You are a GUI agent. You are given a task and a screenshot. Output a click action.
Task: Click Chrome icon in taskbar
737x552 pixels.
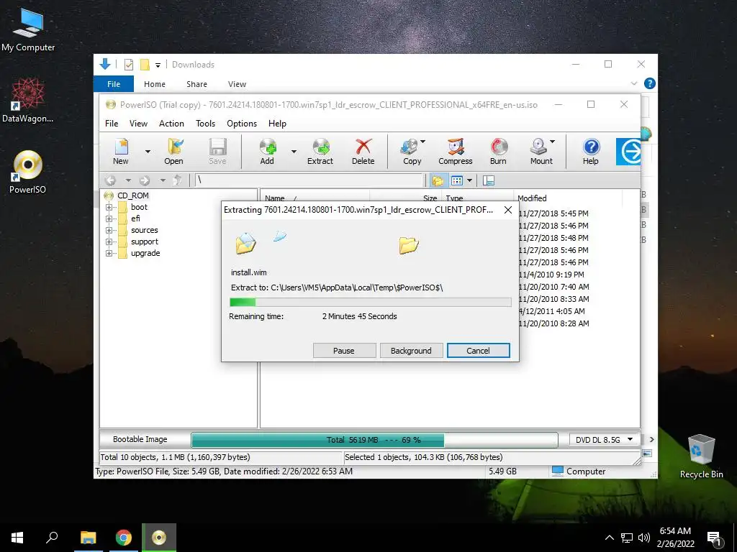pos(124,538)
